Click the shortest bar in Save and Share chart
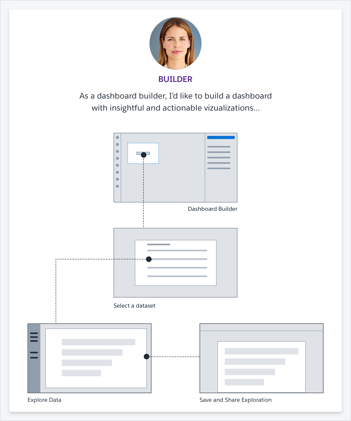This screenshot has height=421, width=351. tap(244, 382)
